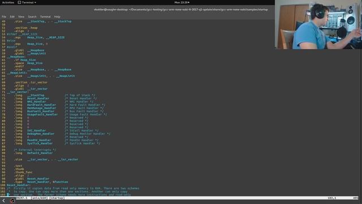Click the Debug Monitor Handler comment

(87, 134)
